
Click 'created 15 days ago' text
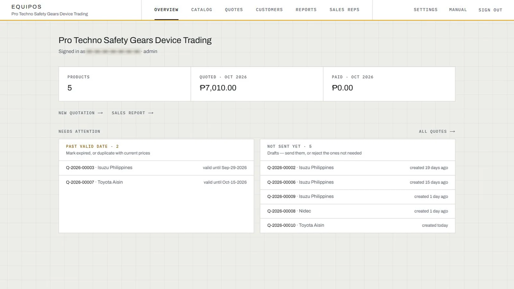(429, 182)
